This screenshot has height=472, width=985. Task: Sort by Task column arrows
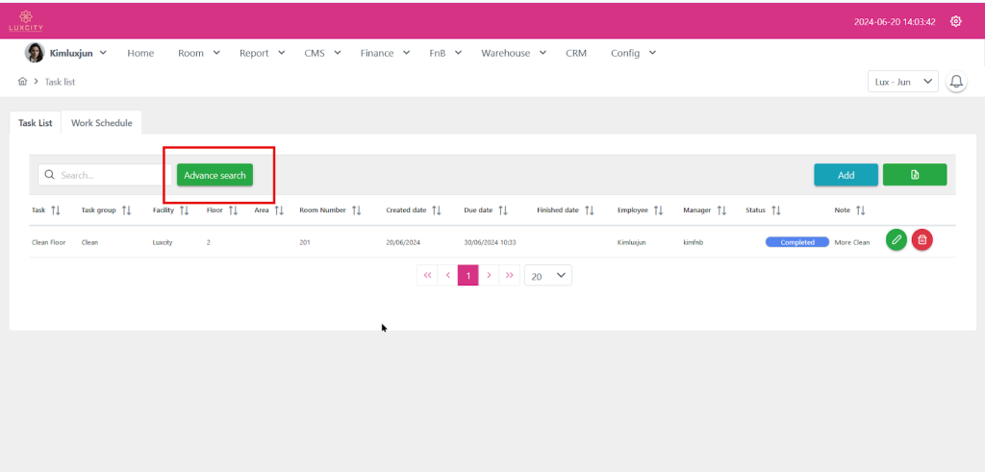pos(55,210)
